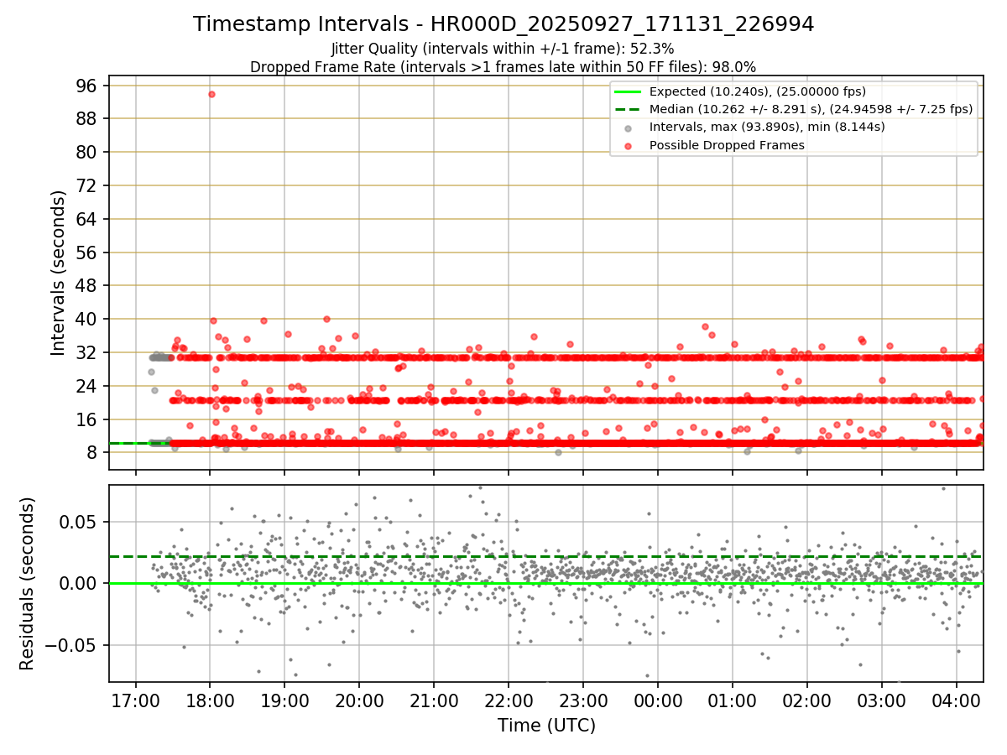
Task: Click the '20:00' time tick label
Action: point(359,700)
